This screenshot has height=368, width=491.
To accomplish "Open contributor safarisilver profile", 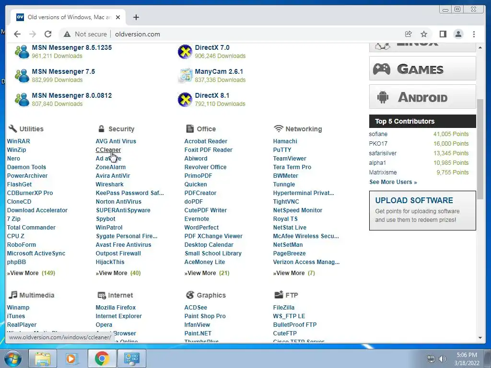I will click(383, 153).
